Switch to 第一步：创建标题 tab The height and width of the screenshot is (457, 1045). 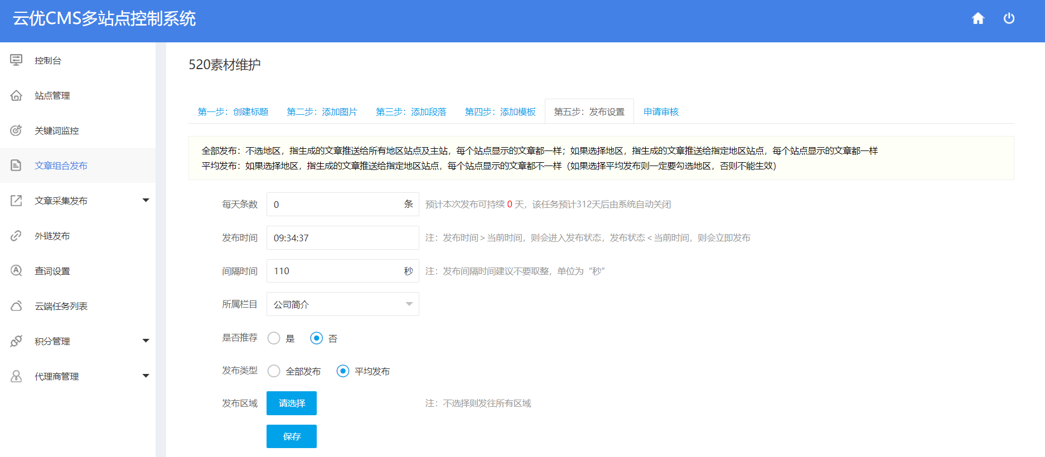[233, 111]
